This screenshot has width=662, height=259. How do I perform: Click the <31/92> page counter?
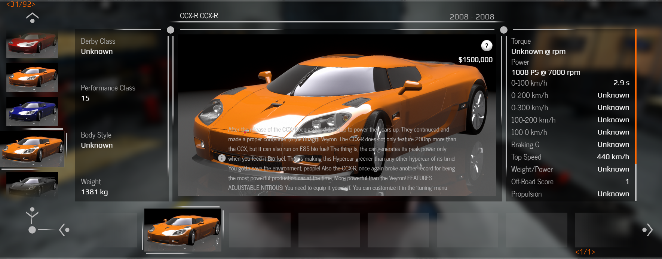pyautogui.click(x=21, y=4)
